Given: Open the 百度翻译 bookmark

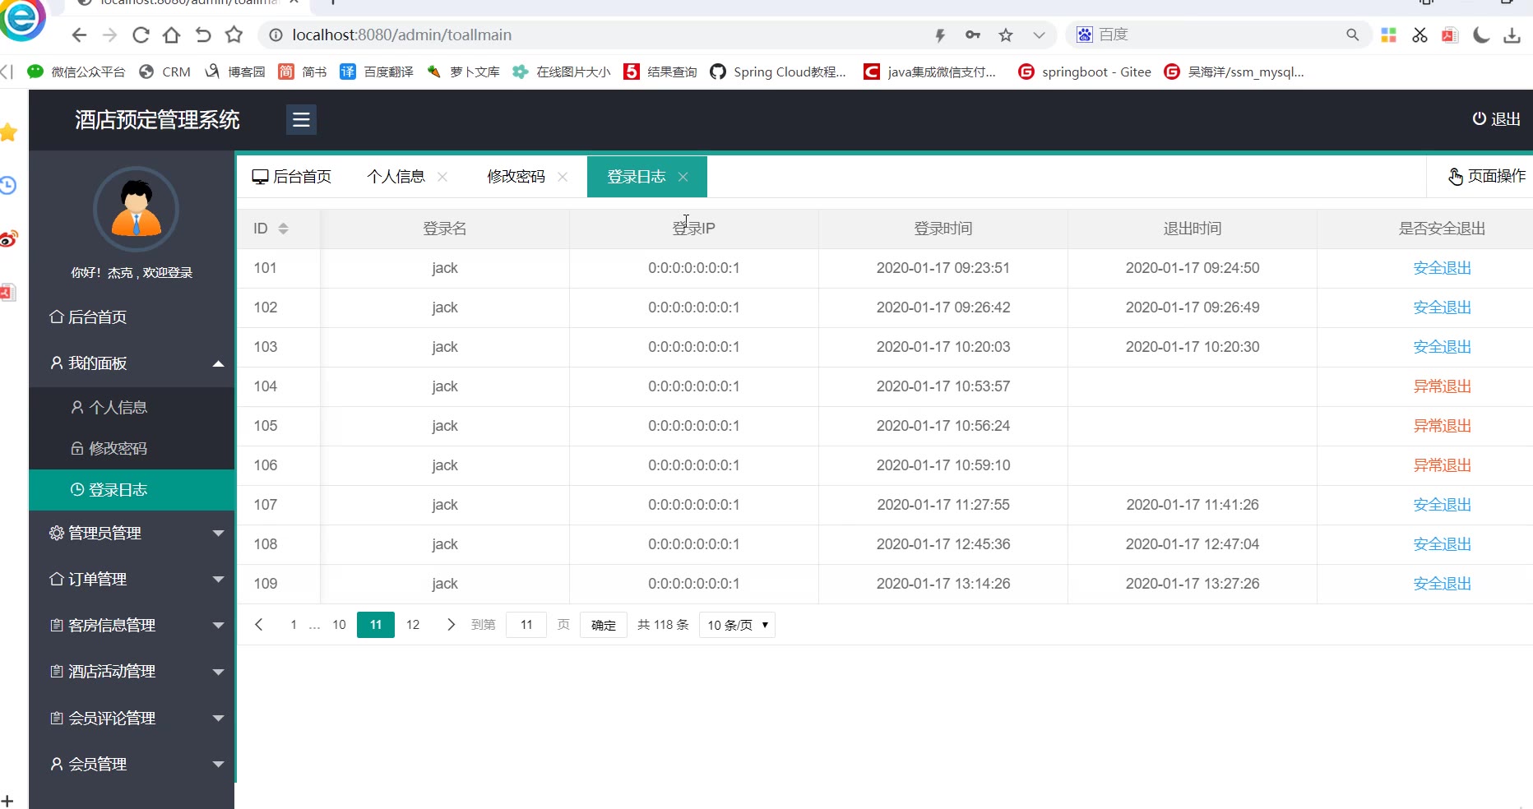Looking at the screenshot, I should 377,72.
